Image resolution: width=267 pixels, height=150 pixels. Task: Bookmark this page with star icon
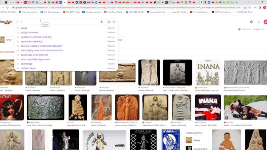coord(249,7)
